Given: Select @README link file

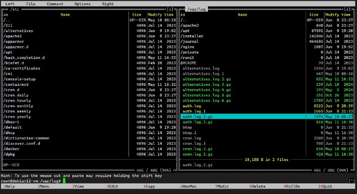Looking at the screenshot, I should tap(243, 63).
